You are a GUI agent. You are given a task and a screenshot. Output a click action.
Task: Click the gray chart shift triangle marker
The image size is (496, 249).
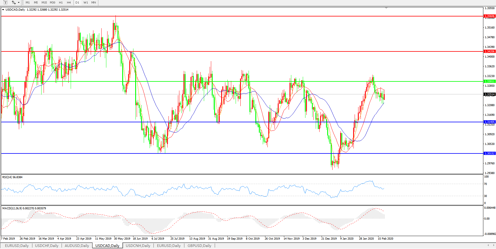point(386,8)
